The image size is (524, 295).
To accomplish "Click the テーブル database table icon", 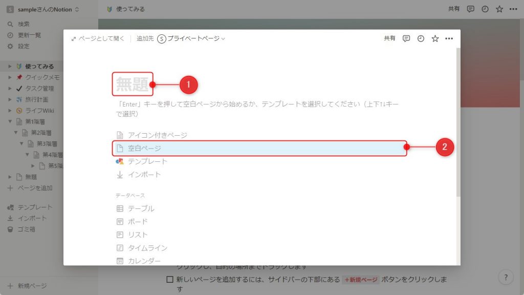I will click(120, 208).
